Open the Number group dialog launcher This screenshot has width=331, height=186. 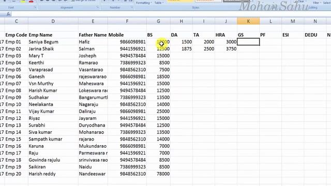point(132,7)
